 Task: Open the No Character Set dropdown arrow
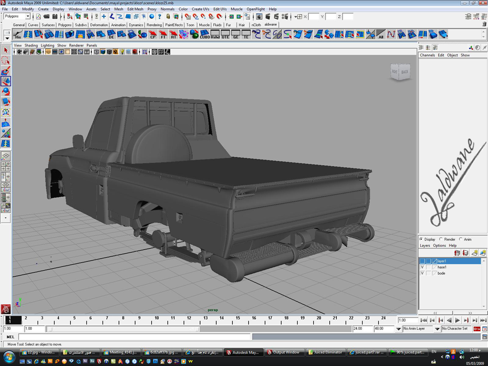coord(437,328)
